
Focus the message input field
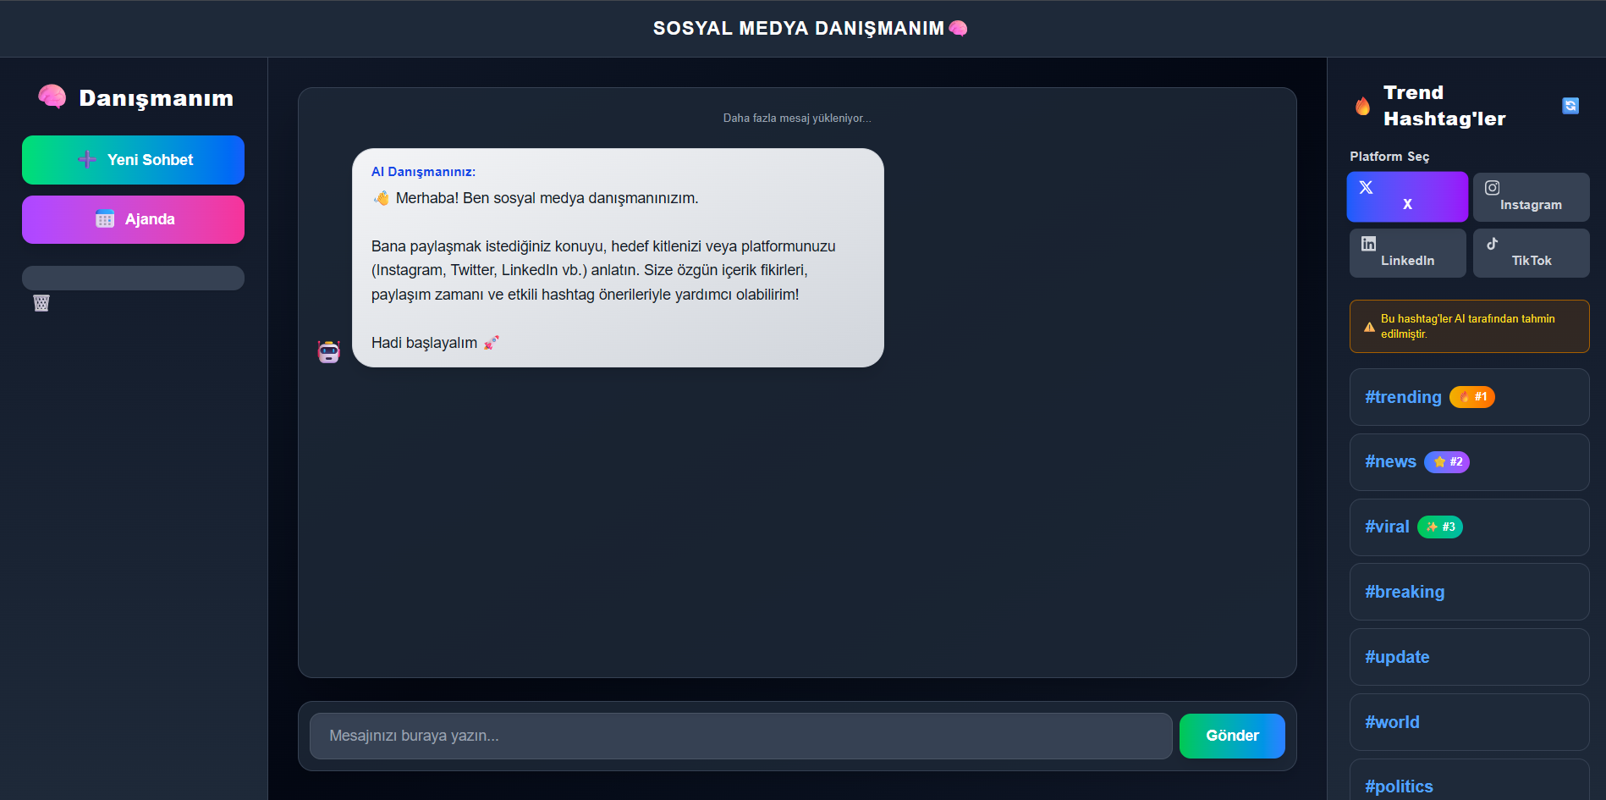tap(740, 736)
